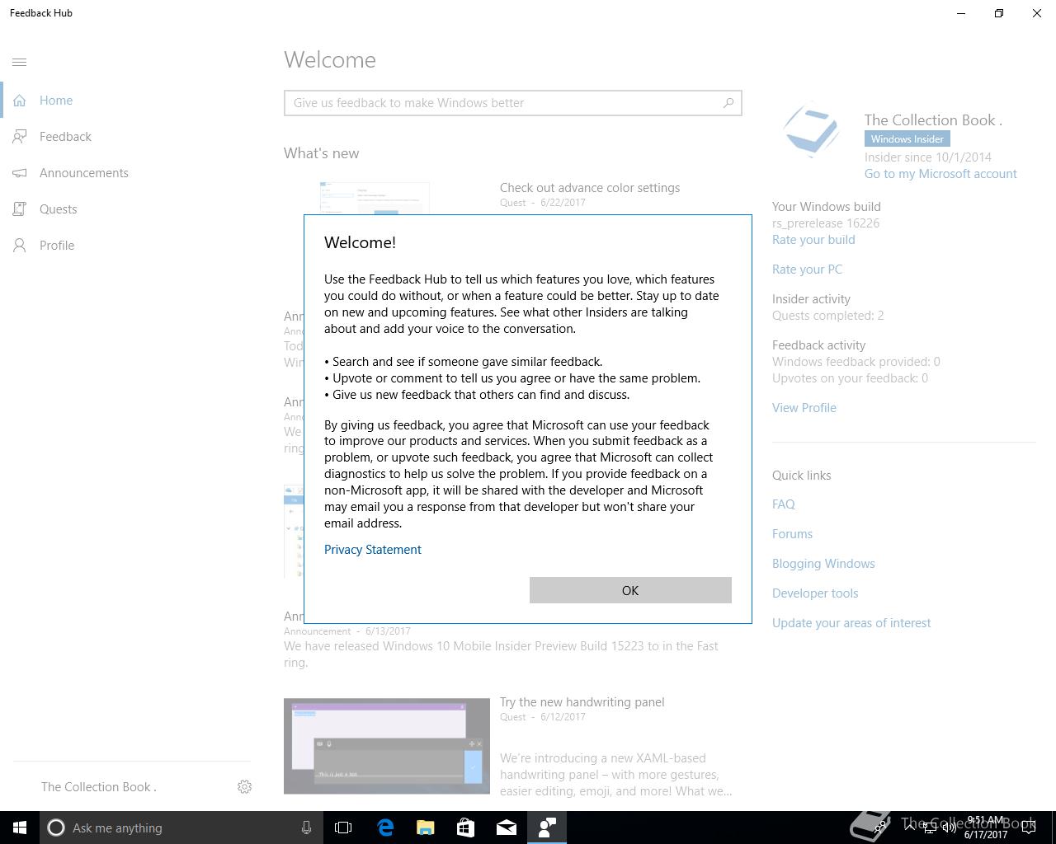Click OK in the Welcome dialog

click(x=630, y=590)
